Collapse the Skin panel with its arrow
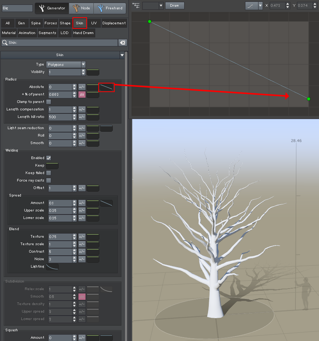The image size is (319, 341). coord(122,55)
